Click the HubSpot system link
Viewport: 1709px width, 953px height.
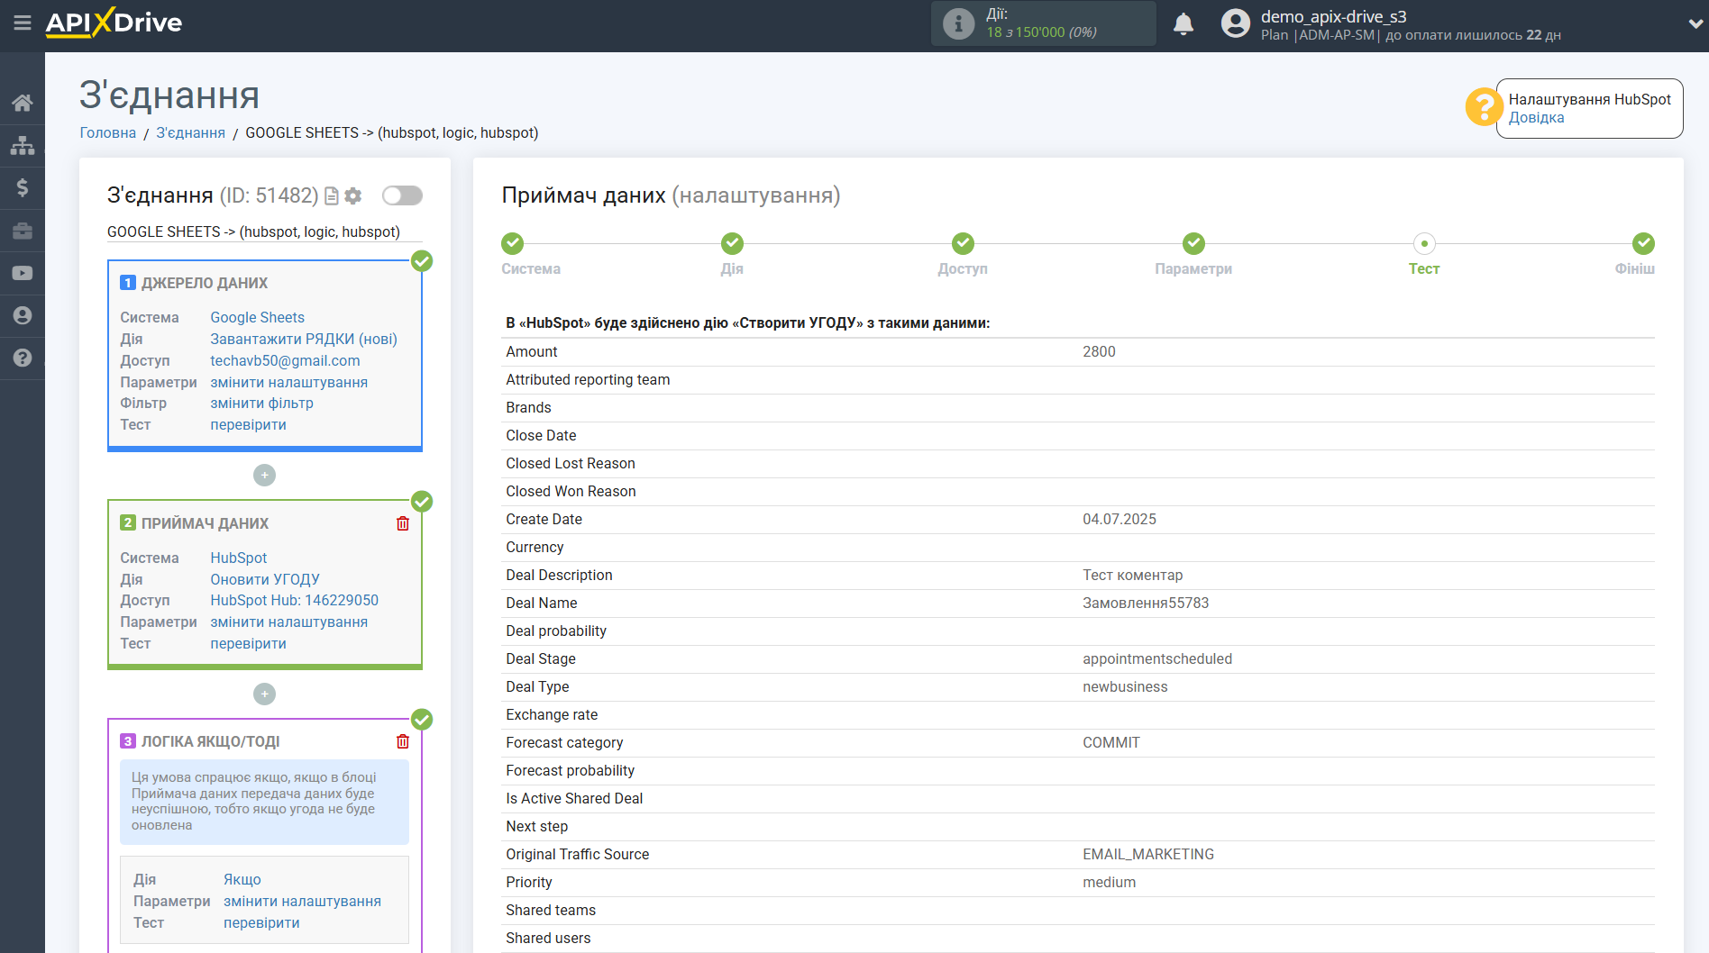239,558
